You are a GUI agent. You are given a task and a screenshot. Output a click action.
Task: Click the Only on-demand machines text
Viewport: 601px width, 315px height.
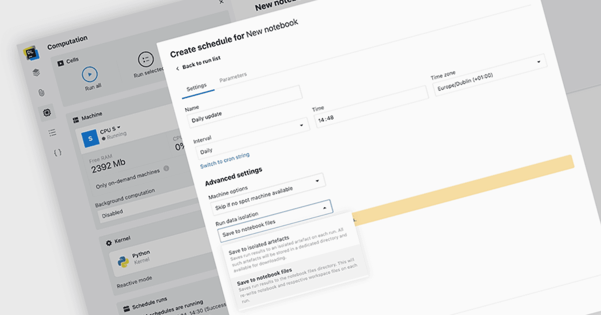coord(128,178)
